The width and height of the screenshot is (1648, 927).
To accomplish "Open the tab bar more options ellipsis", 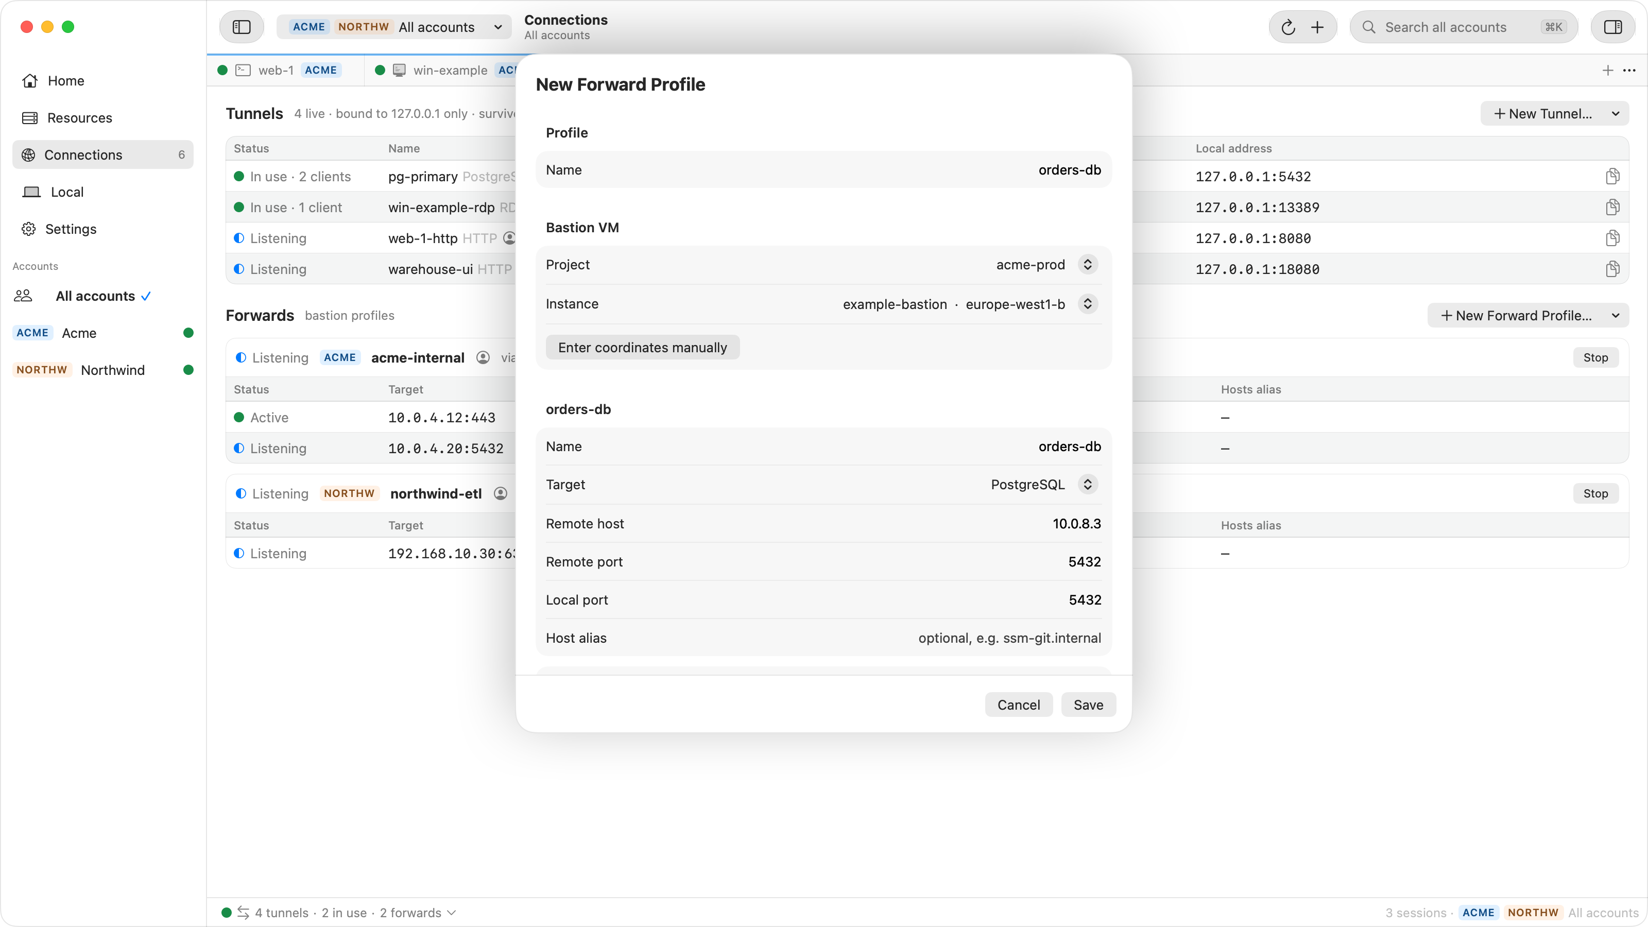I will click(1629, 71).
